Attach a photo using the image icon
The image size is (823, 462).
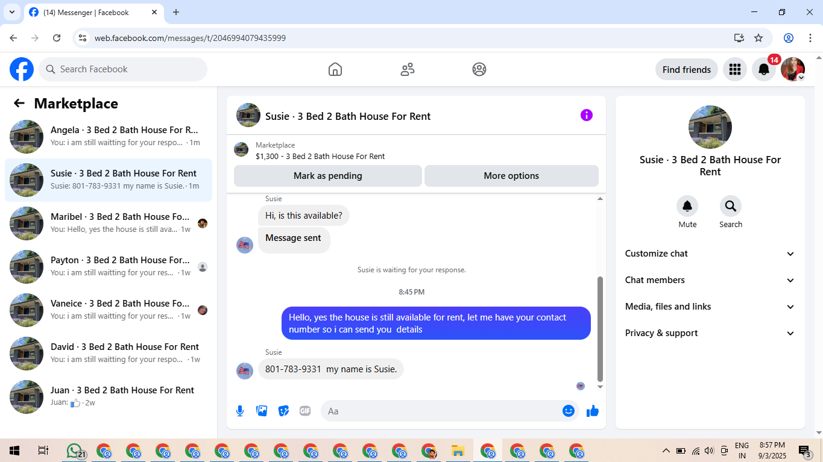(x=262, y=411)
